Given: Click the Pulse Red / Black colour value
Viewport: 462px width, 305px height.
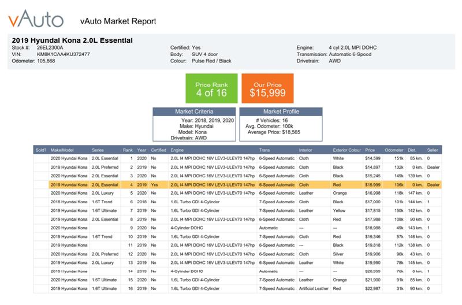Looking at the screenshot, I should [x=211, y=61].
